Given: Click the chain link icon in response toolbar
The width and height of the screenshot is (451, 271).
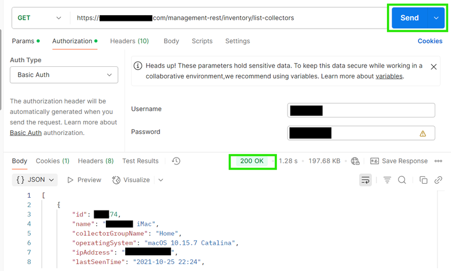Looking at the screenshot, I should (x=438, y=180).
